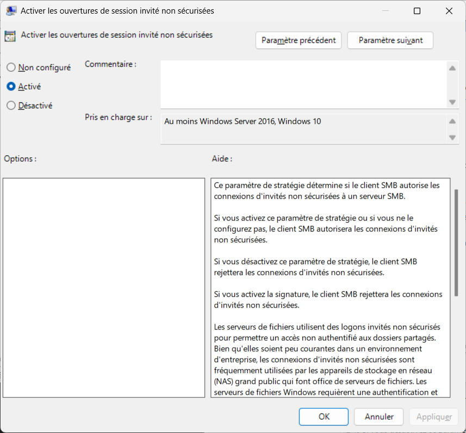Click the help paragraph 'Si vous désactivez ce paramètre'
466x433 pixels.
pos(315,267)
